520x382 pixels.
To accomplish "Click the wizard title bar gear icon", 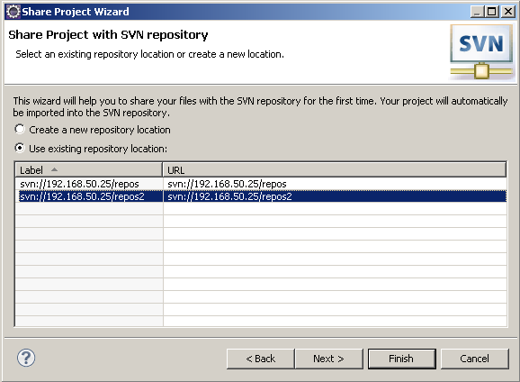I will pos(13,12).
